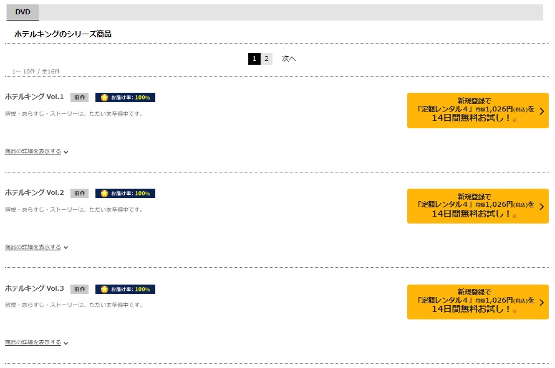Expand product details for ホテルキング Vol.2
Viewport: 555px width, 368px height.
(x=36, y=247)
